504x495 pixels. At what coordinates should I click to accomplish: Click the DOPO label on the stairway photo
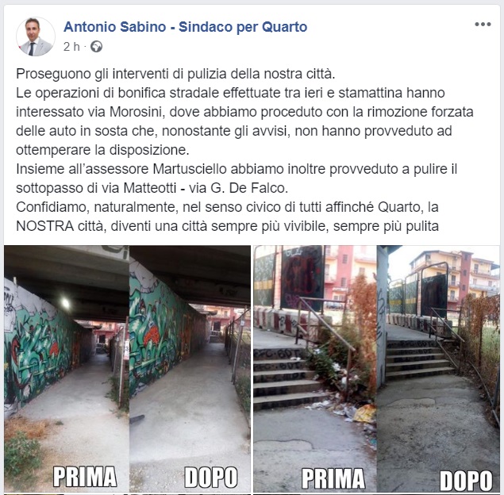(x=466, y=481)
